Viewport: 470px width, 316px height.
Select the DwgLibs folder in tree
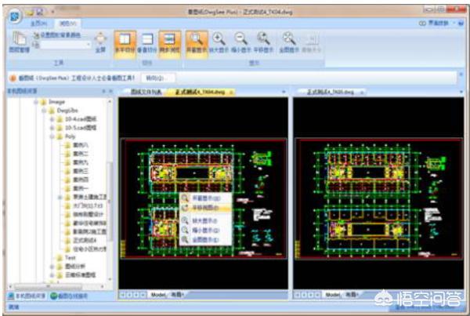pyautogui.click(x=67, y=111)
